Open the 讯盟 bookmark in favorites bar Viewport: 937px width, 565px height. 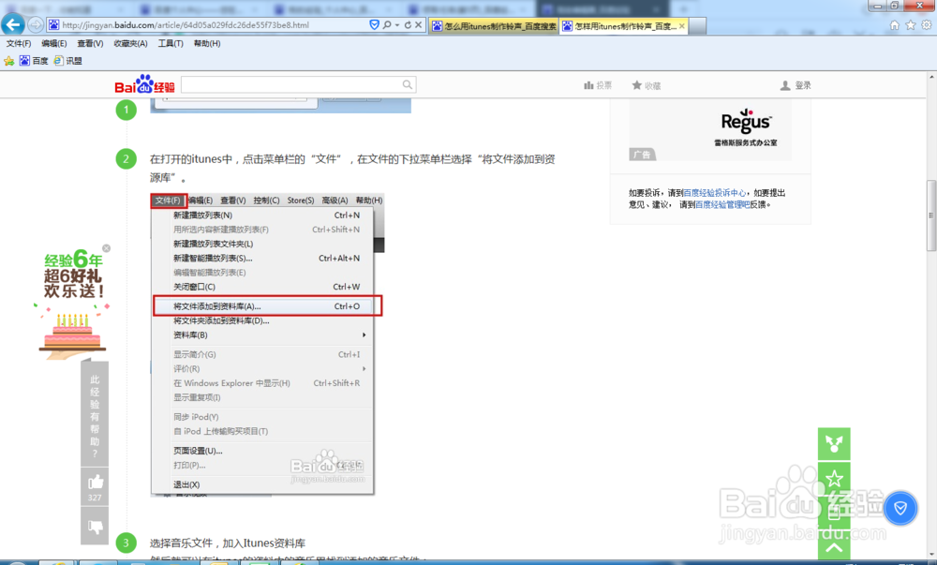point(67,61)
